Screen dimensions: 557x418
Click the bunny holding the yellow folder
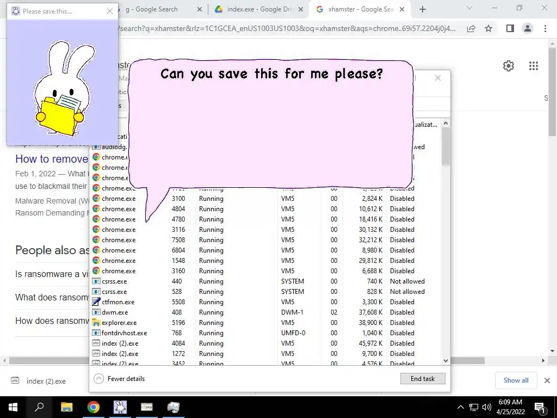[63, 89]
